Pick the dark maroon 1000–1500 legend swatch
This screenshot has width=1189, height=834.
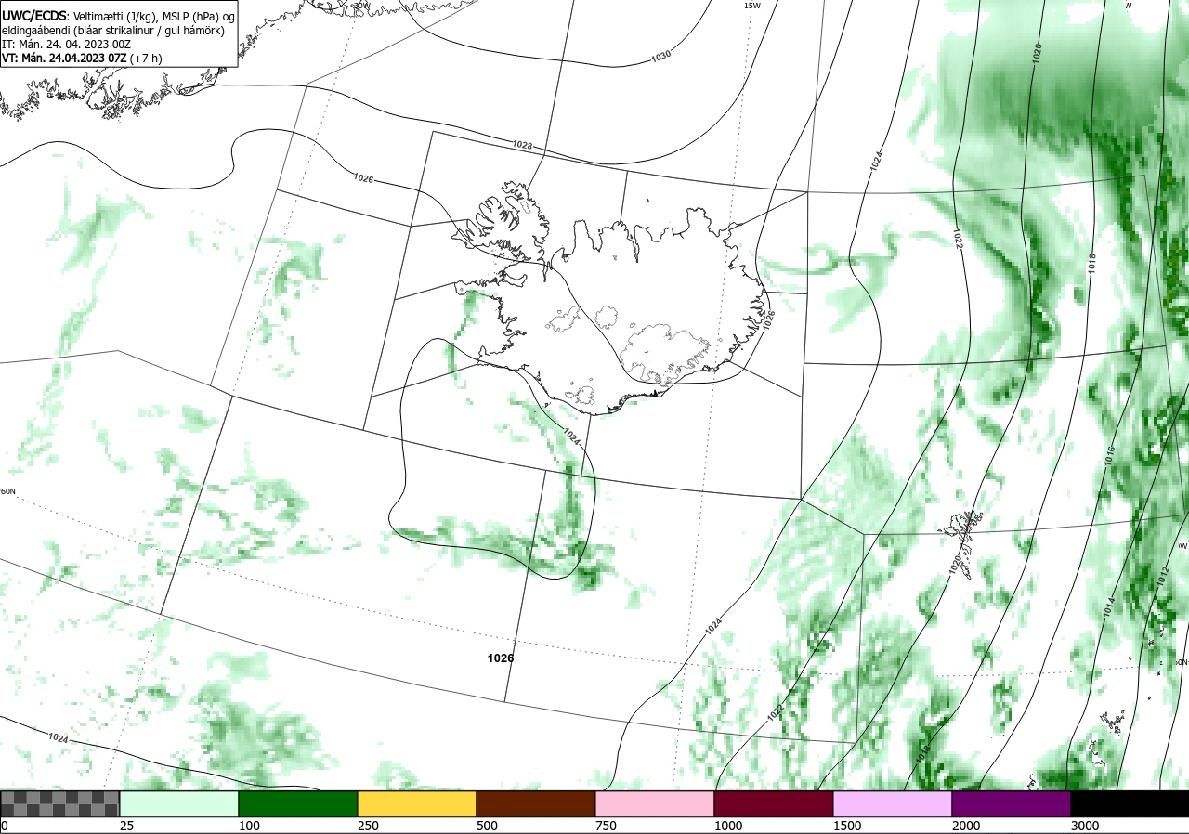[x=774, y=803]
